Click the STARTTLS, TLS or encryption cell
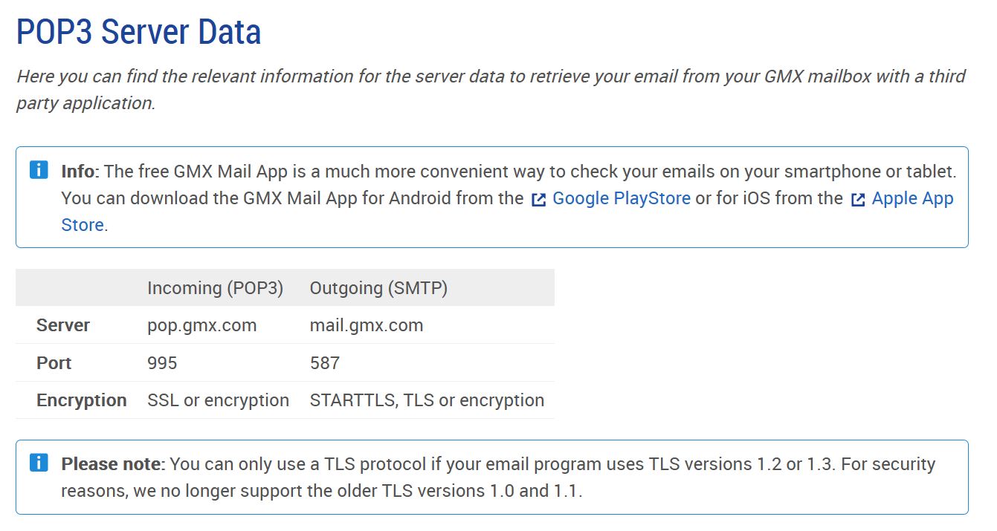The height and width of the screenshot is (531, 997). coord(427,400)
